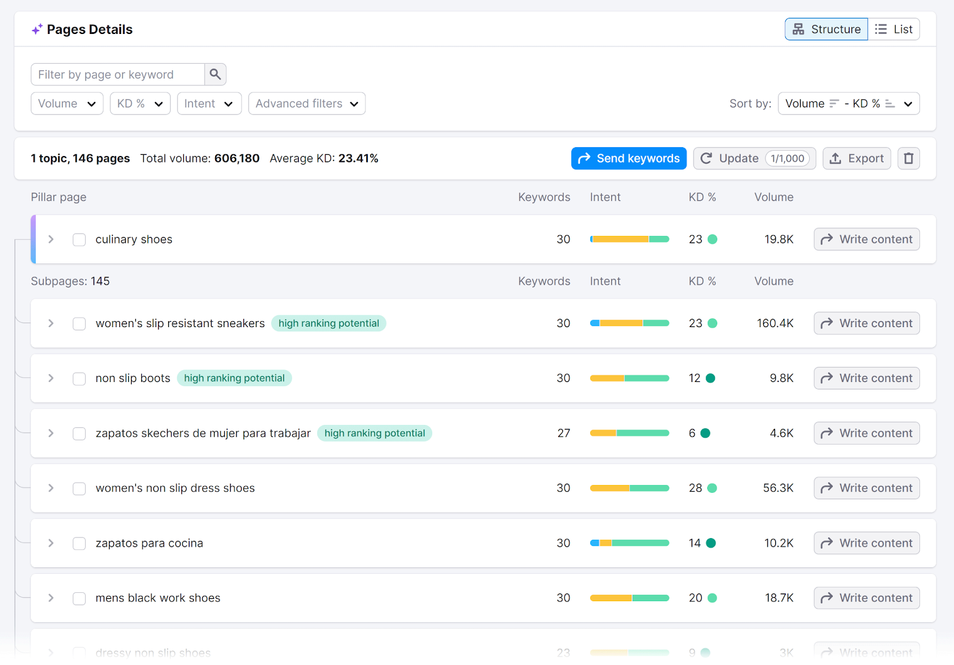Click the Send keywords button
954x665 pixels.
pyautogui.click(x=628, y=158)
